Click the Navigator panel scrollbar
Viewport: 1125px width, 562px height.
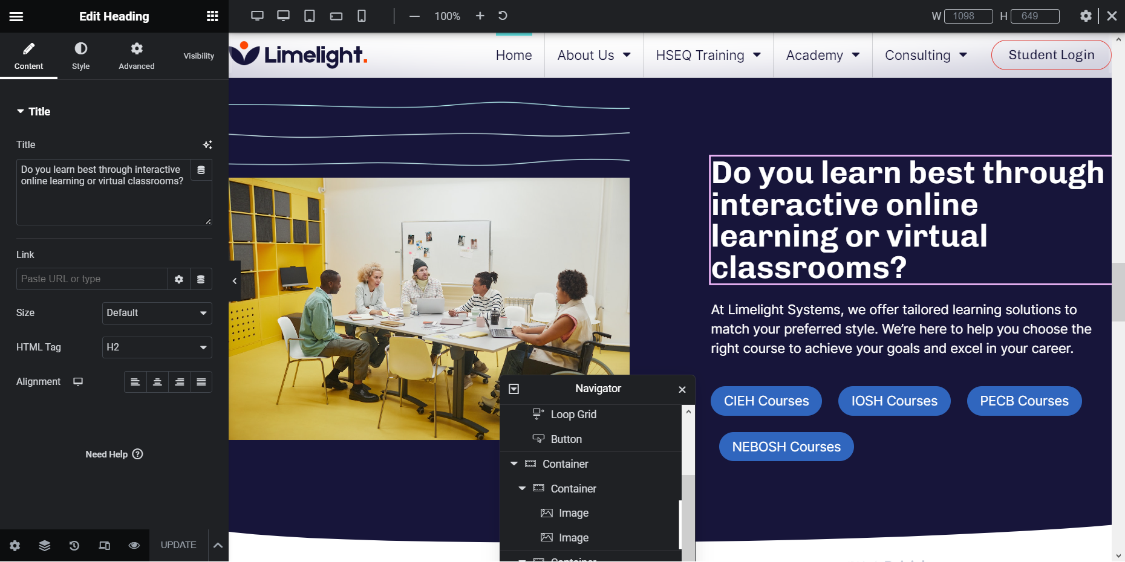688,483
